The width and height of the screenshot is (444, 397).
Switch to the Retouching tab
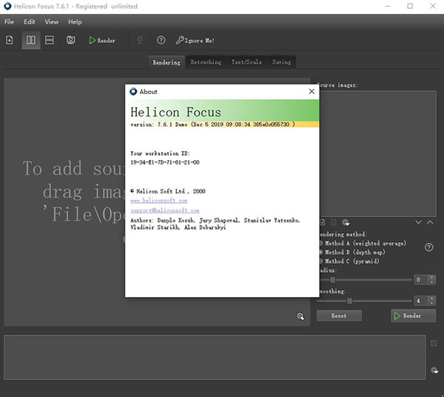[206, 62]
